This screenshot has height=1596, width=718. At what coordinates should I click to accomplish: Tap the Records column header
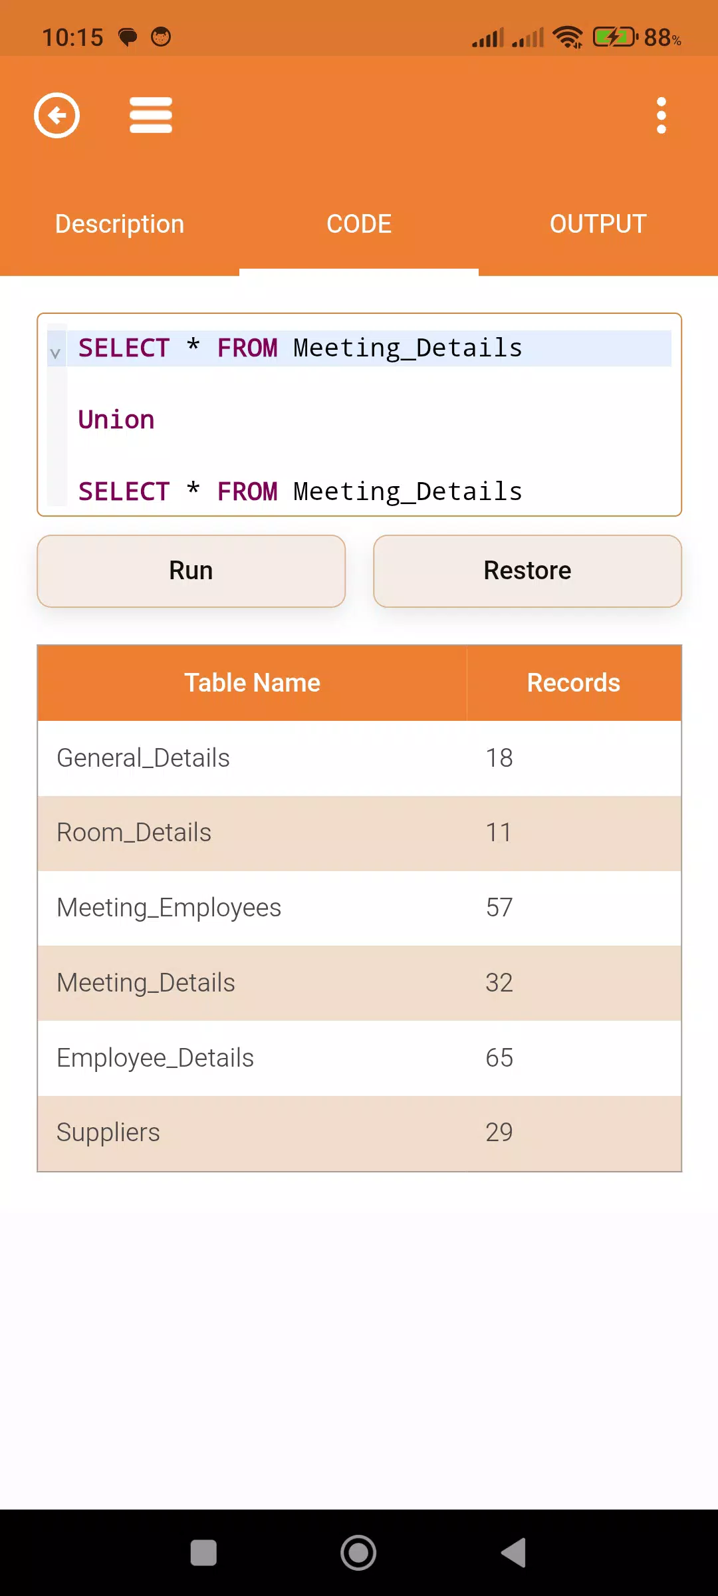click(x=574, y=683)
